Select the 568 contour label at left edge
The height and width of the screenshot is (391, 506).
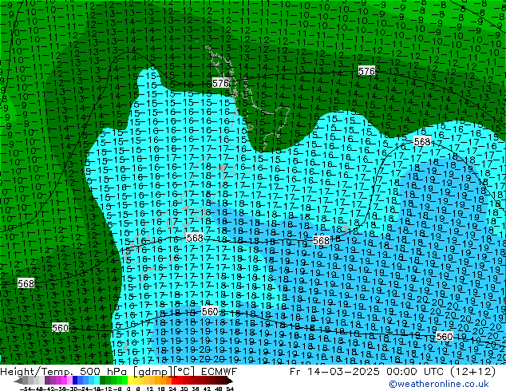(x=26, y=283)
